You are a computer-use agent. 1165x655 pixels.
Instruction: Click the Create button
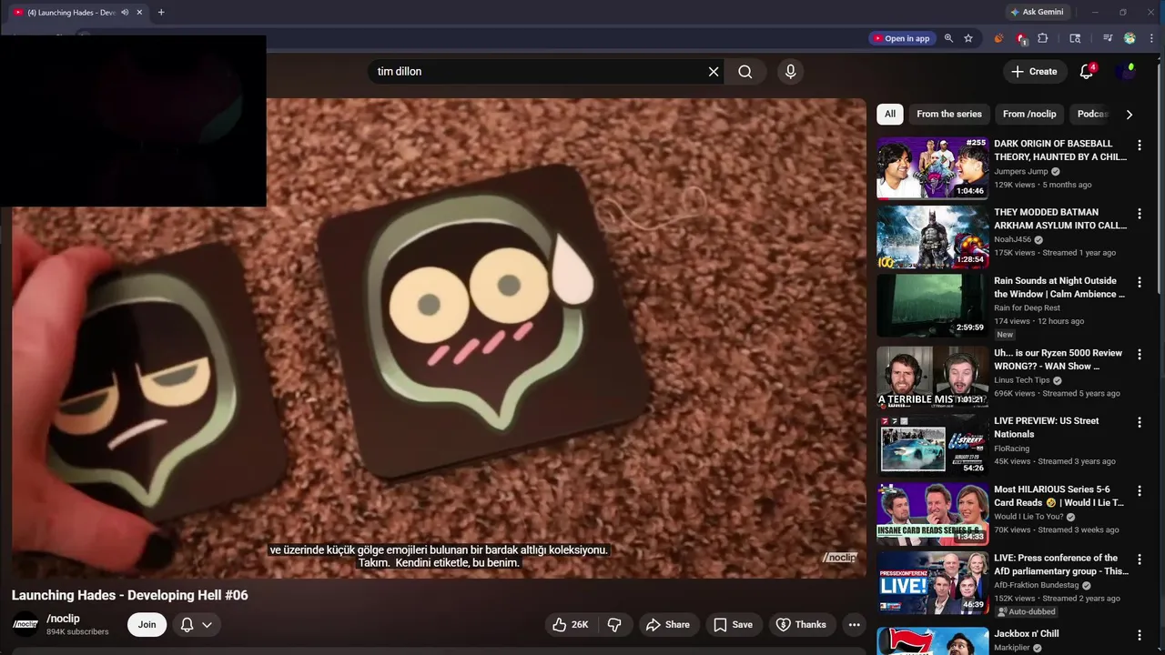(x=1035, y=71)
